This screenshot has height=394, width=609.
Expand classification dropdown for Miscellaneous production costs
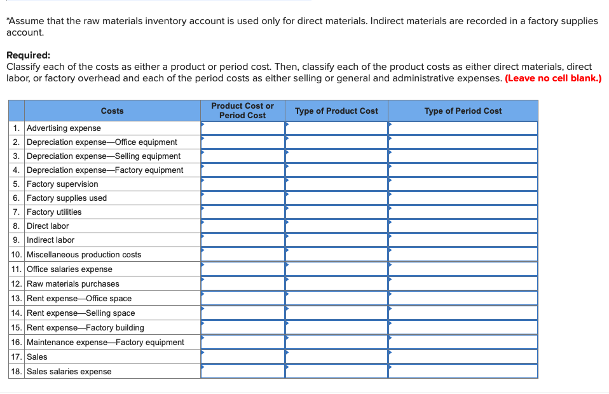(243, 254)
